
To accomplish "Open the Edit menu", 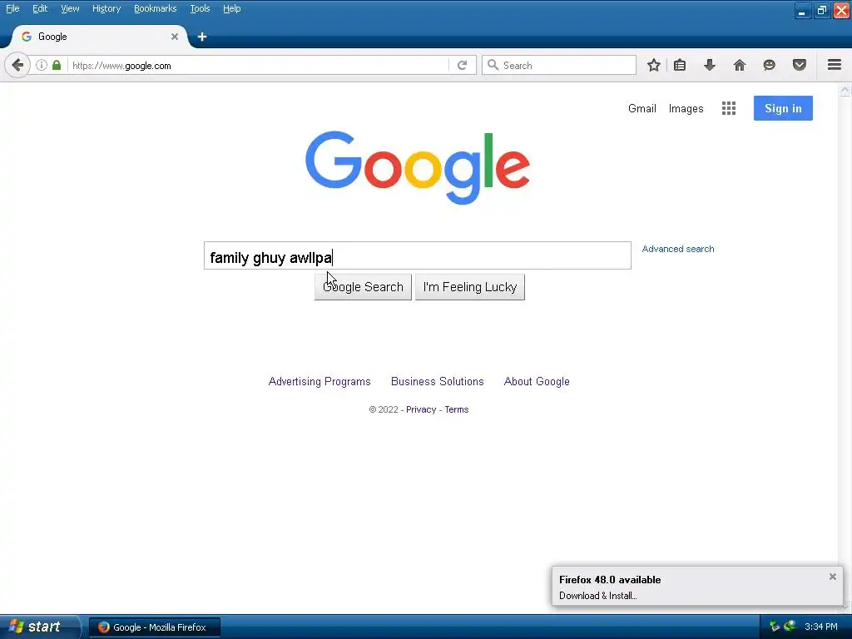I will pyautogui.click(x=40, y=8).
